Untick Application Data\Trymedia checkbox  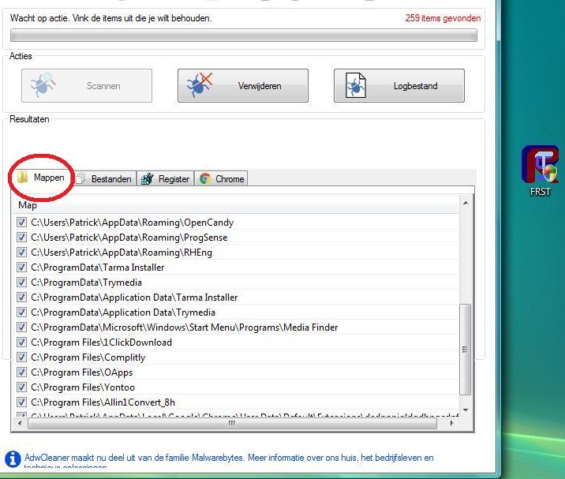pyautogui.click(x=21, y=312)
